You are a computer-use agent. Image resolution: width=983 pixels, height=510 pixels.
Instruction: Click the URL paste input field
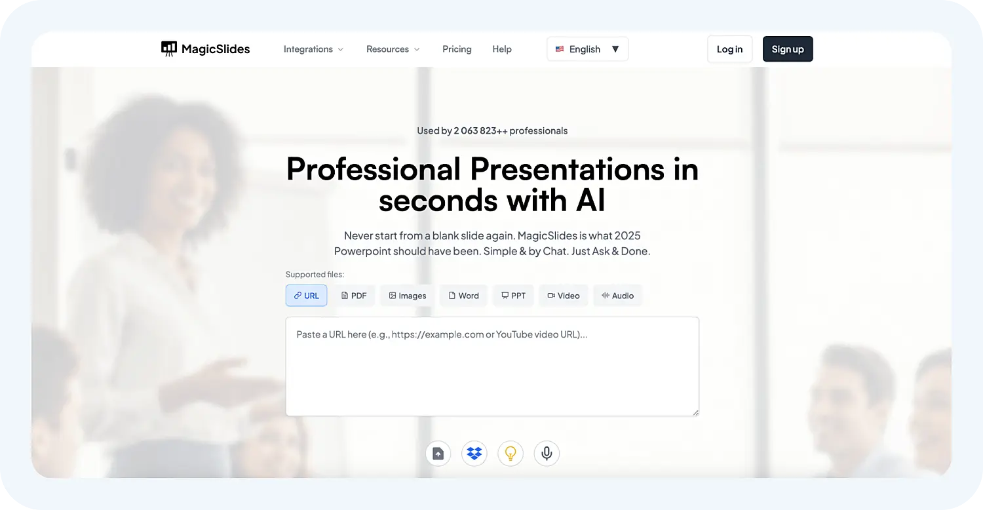tap(491, 366)
